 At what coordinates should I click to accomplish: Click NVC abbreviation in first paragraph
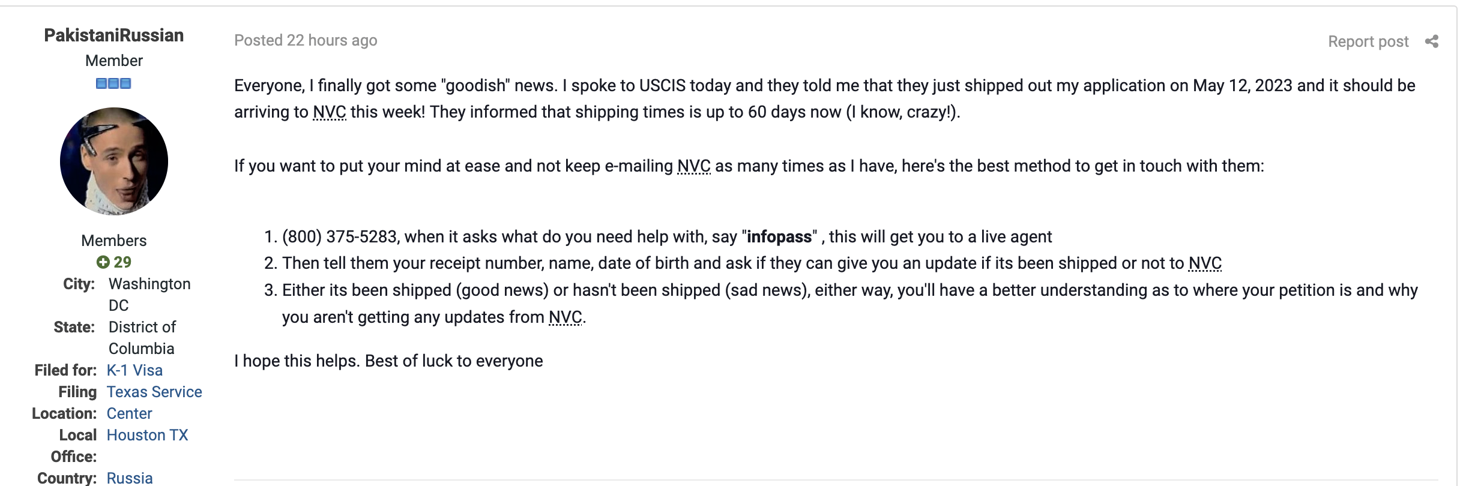(x=330, y=112)
